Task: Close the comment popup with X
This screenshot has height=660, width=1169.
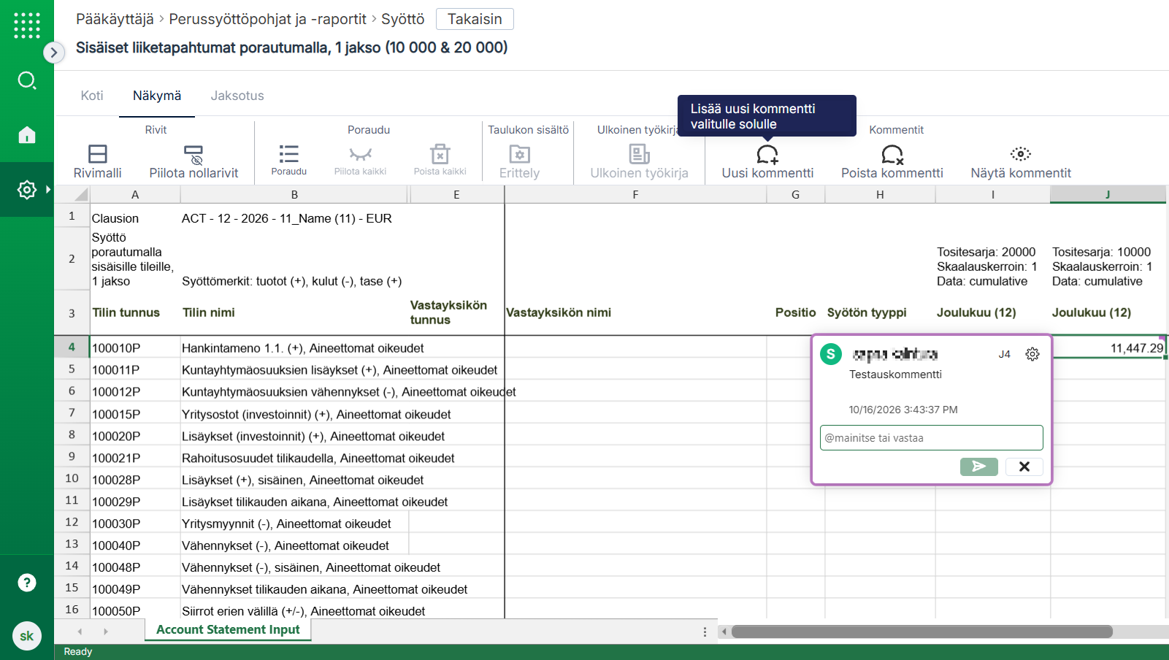Action: point(1024,467)
